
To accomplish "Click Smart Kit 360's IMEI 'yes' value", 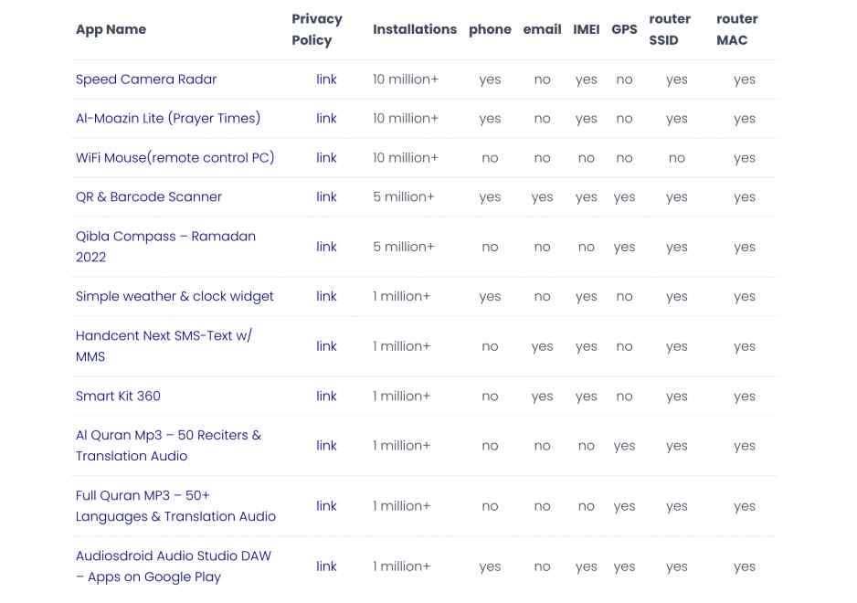I will point(587,397).
